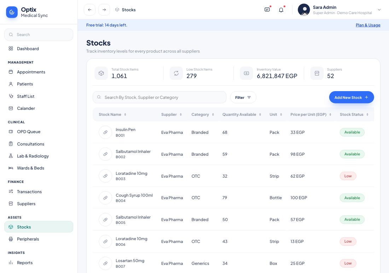Focus the sidebar Search field
389x273 pixels.
[x=39, y=35]
